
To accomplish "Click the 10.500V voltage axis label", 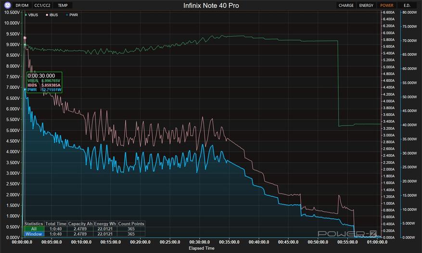I will [12, 12].
